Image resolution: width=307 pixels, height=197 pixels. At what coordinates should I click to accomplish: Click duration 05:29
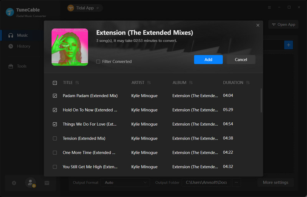228,110
